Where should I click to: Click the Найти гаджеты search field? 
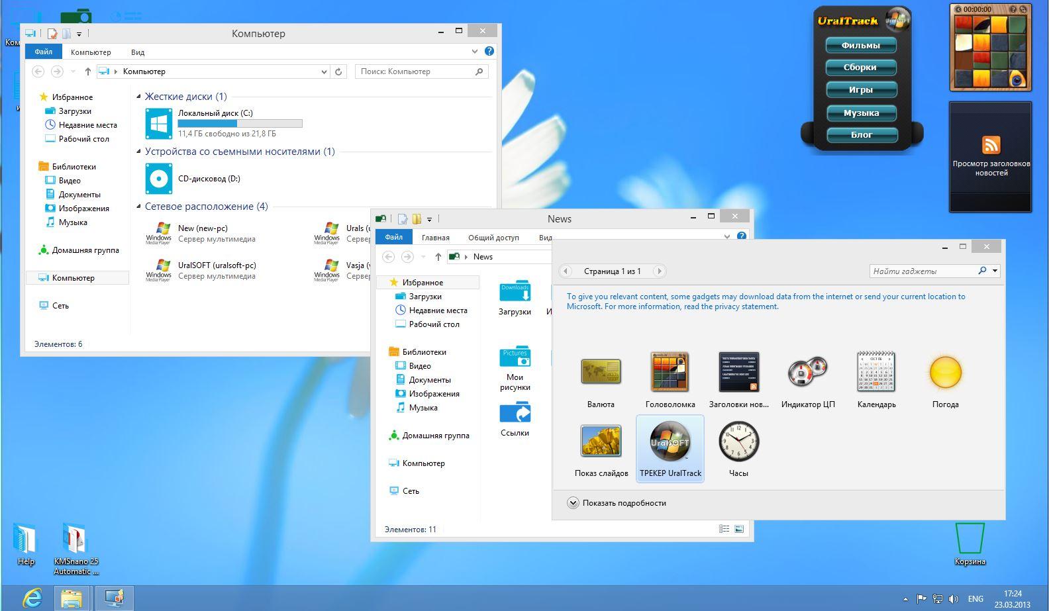(x=924, y=271)
